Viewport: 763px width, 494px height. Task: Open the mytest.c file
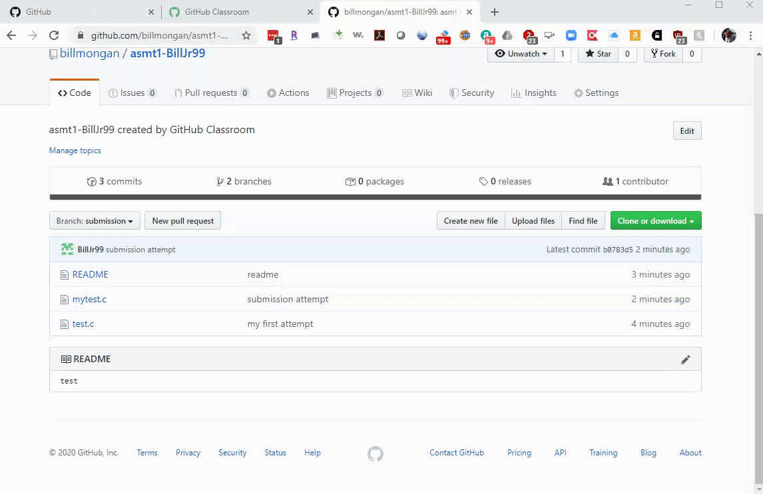[89, 300]
